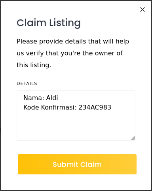Focus the empty area of Details textarea
Screen dimensions: 152x191
click(x=76, y=125)
